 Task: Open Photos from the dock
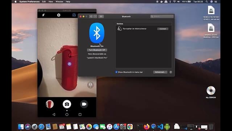(89, 127)
